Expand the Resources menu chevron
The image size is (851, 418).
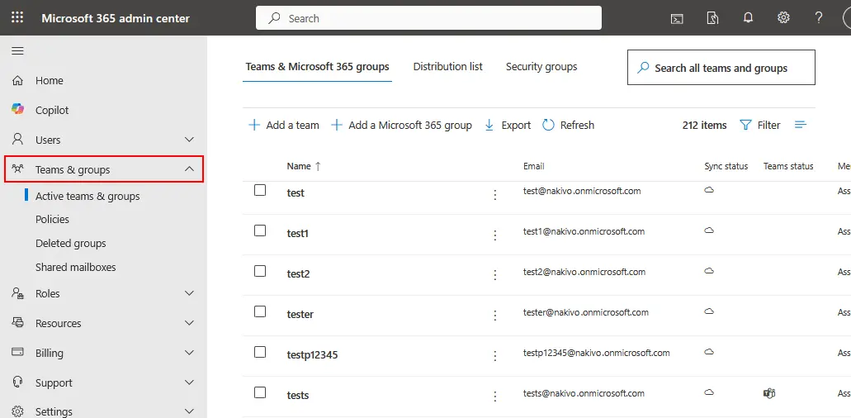pos(189,323)
